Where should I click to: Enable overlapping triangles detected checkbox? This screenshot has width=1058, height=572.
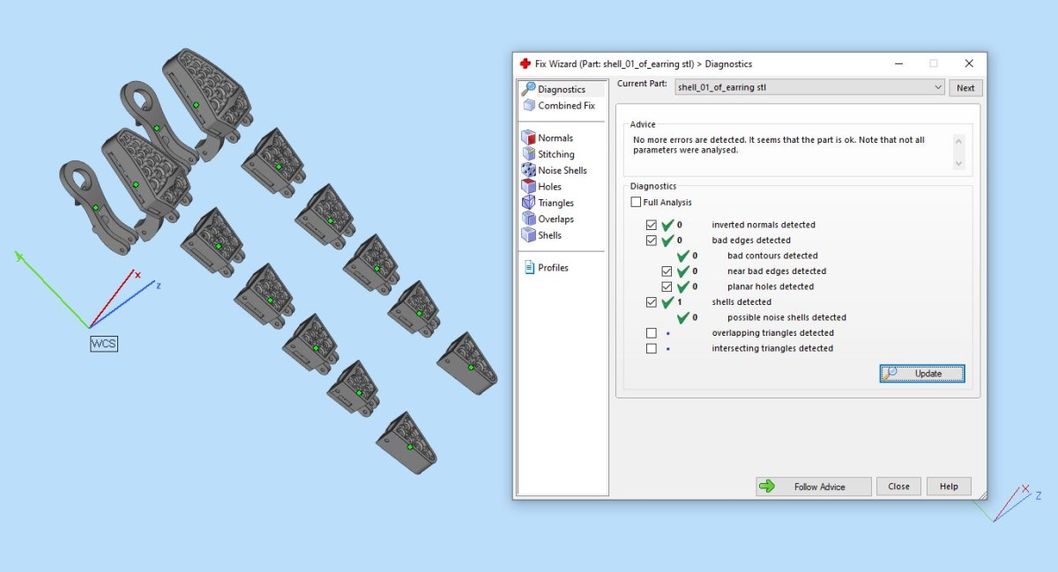pos(652,333)
